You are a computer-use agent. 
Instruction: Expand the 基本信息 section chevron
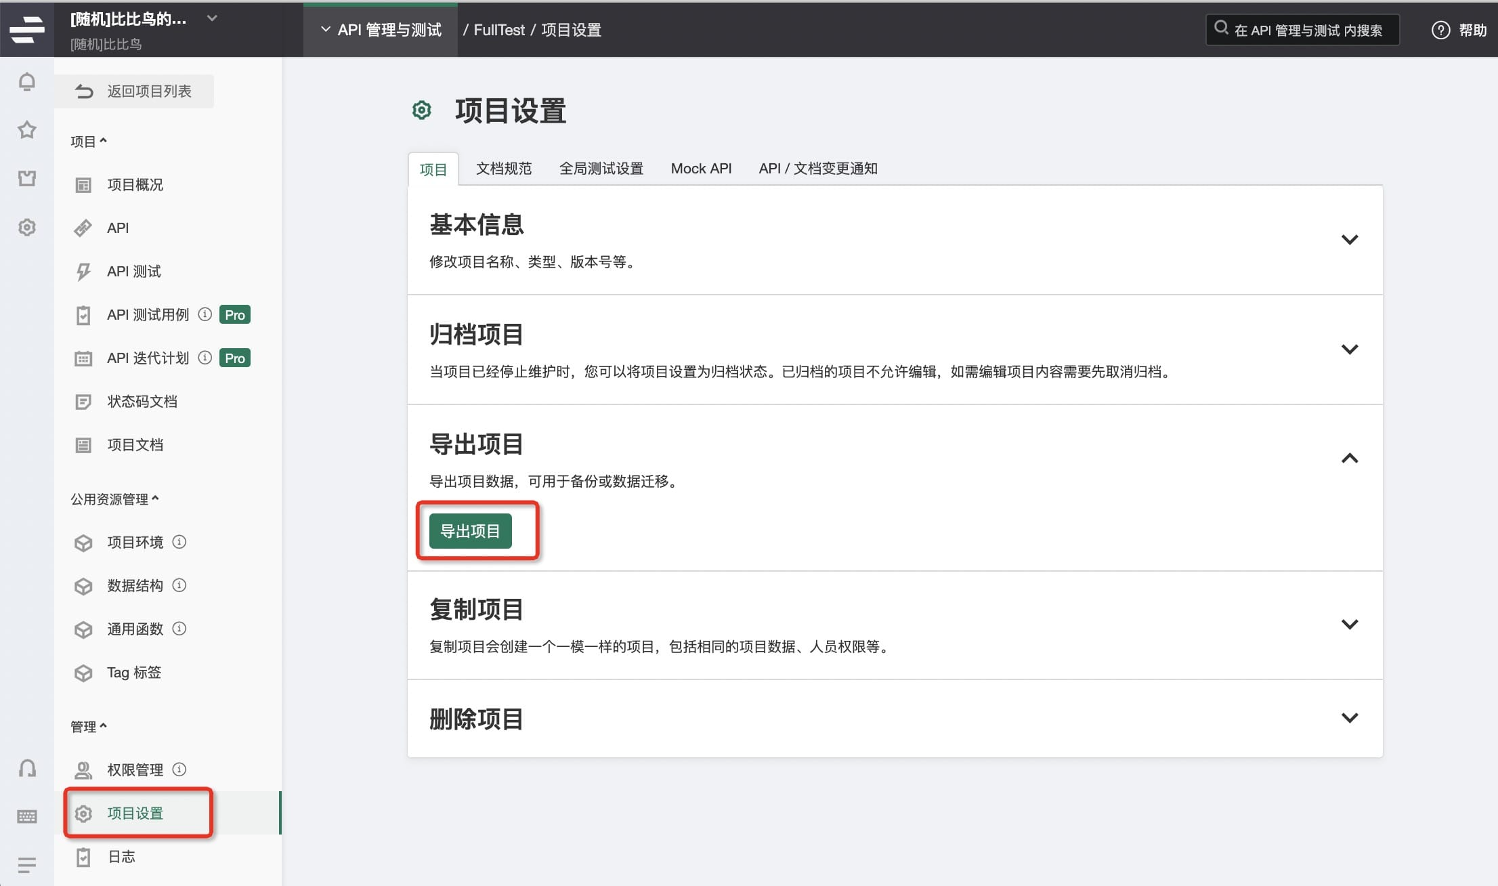[x=1349, y=240]
